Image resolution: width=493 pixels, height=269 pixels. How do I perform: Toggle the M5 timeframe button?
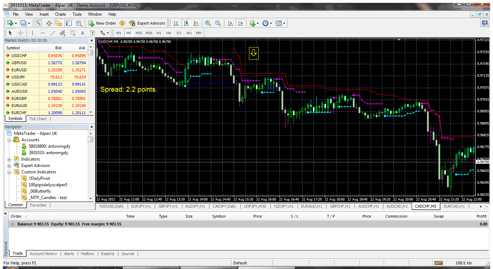129,33
